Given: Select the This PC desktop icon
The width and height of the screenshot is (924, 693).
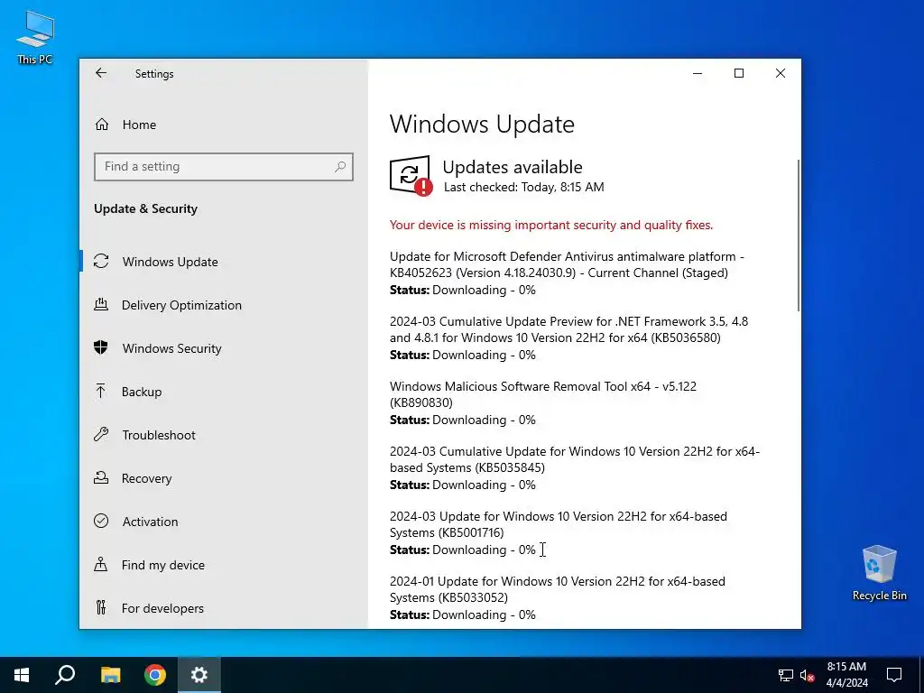Looking at the screenshot, I should tap(35, 38).
